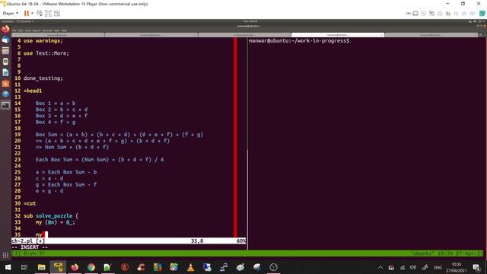Viewport: 487px width, 274px height.
Task: Open Files manager from the Ubuntu dock
Action: [x=5, y=51]
